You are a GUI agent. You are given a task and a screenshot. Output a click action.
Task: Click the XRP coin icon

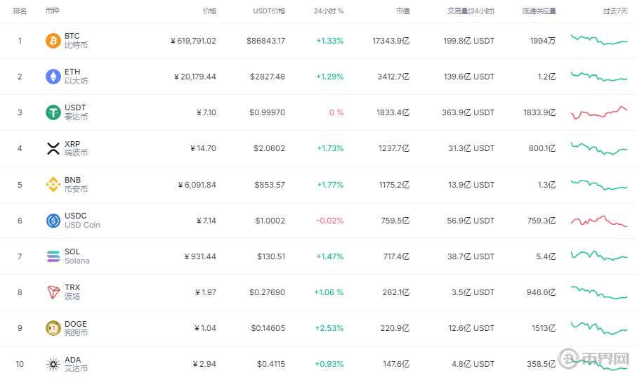pos(53,148)
